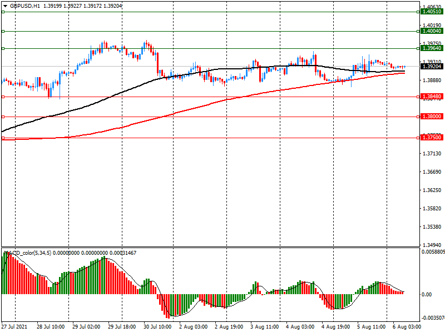Click the 5 Aug 11:00 time label

(x=371, y=327)
